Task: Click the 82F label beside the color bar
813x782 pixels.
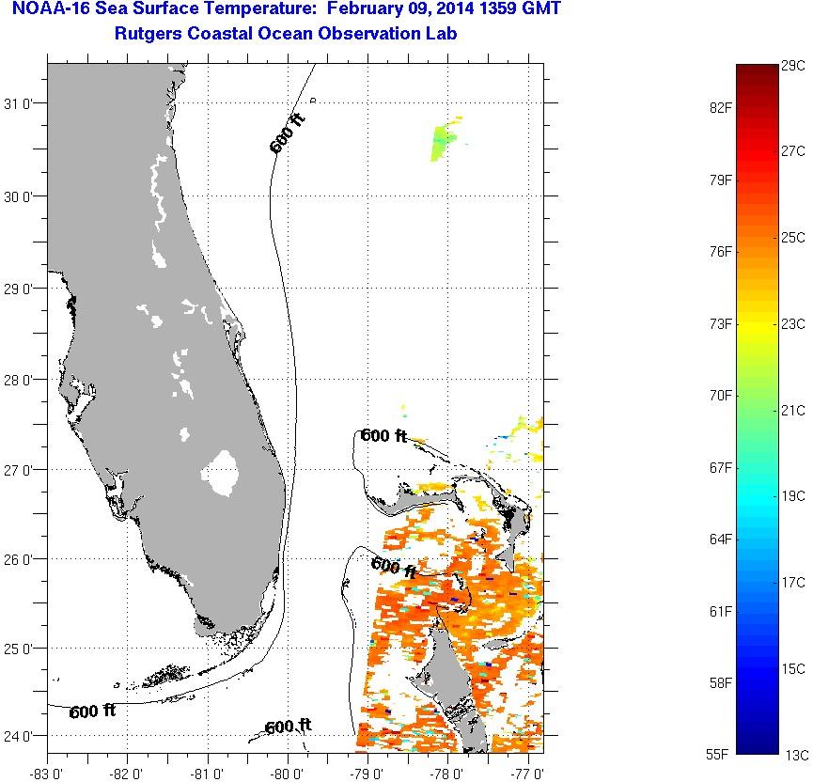Action: click(x=721, y=108)
